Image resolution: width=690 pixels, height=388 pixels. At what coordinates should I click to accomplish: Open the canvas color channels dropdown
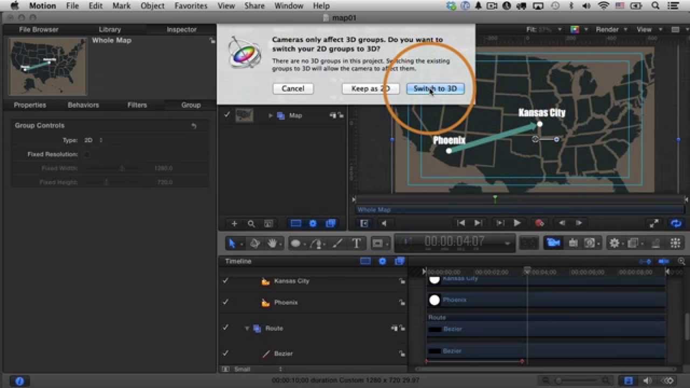click(579, 30)
